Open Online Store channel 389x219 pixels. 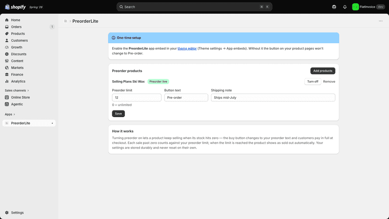20,97
